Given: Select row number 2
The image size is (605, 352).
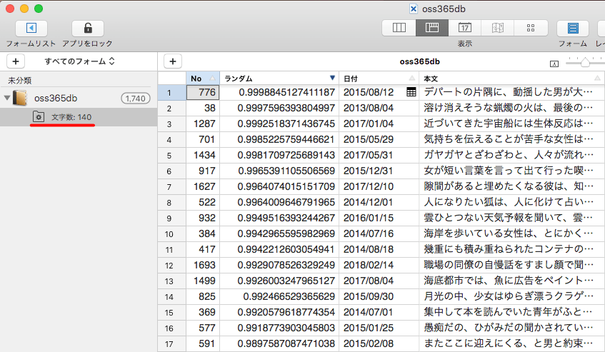Looking at the screenshot, I should tap(169, 109).
